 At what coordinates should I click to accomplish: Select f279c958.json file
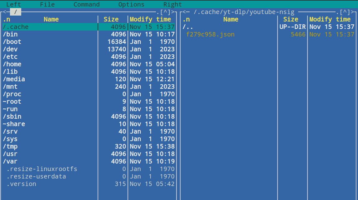[x=210, y=34]
